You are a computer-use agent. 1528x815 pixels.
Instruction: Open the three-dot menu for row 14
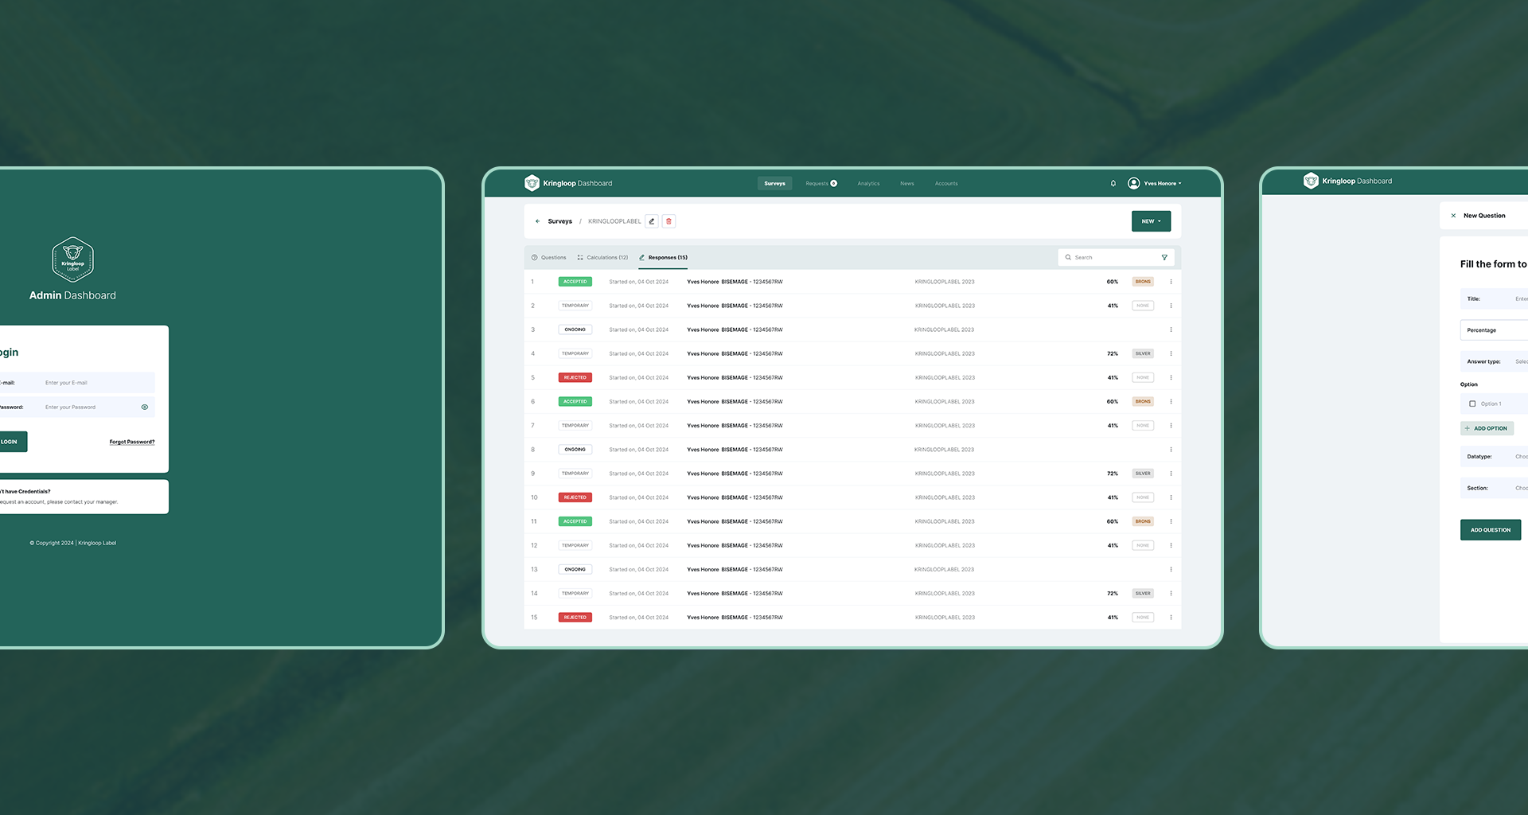1171,594
